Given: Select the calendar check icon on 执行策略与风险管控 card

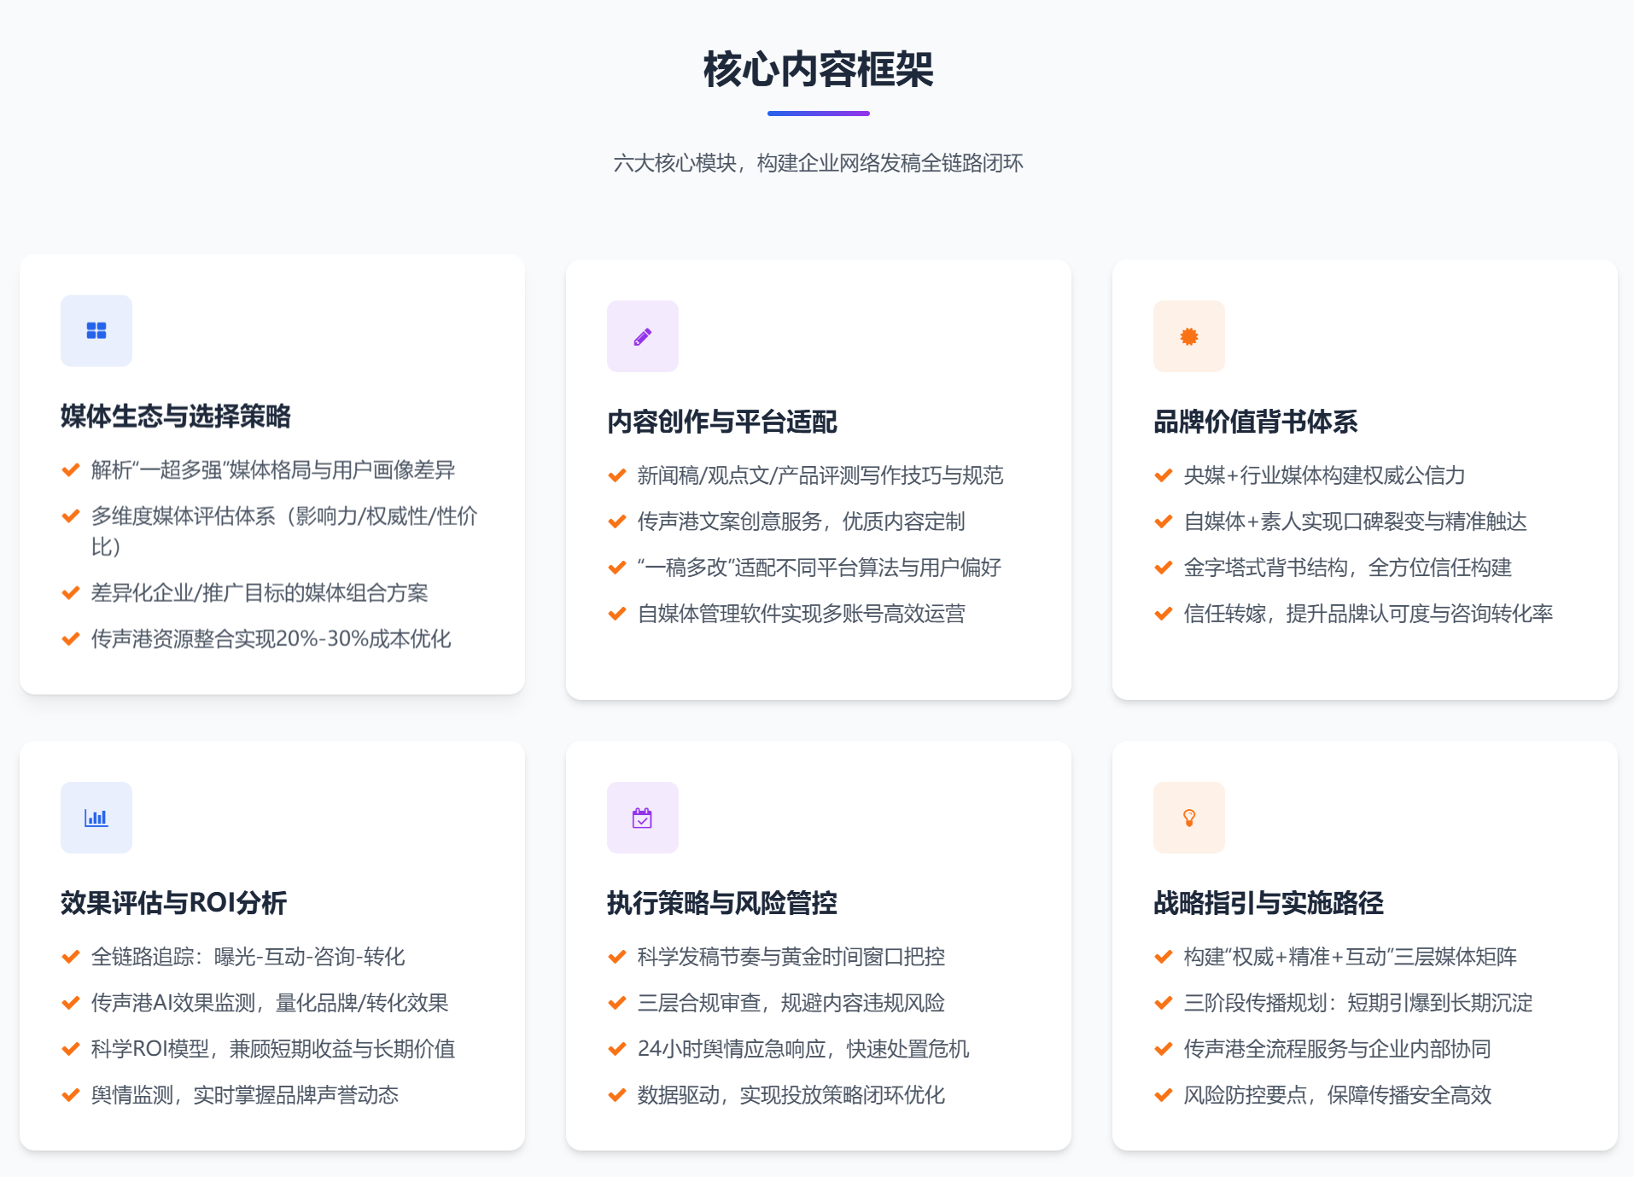Looking at the screenshot, I should (642, 817).
